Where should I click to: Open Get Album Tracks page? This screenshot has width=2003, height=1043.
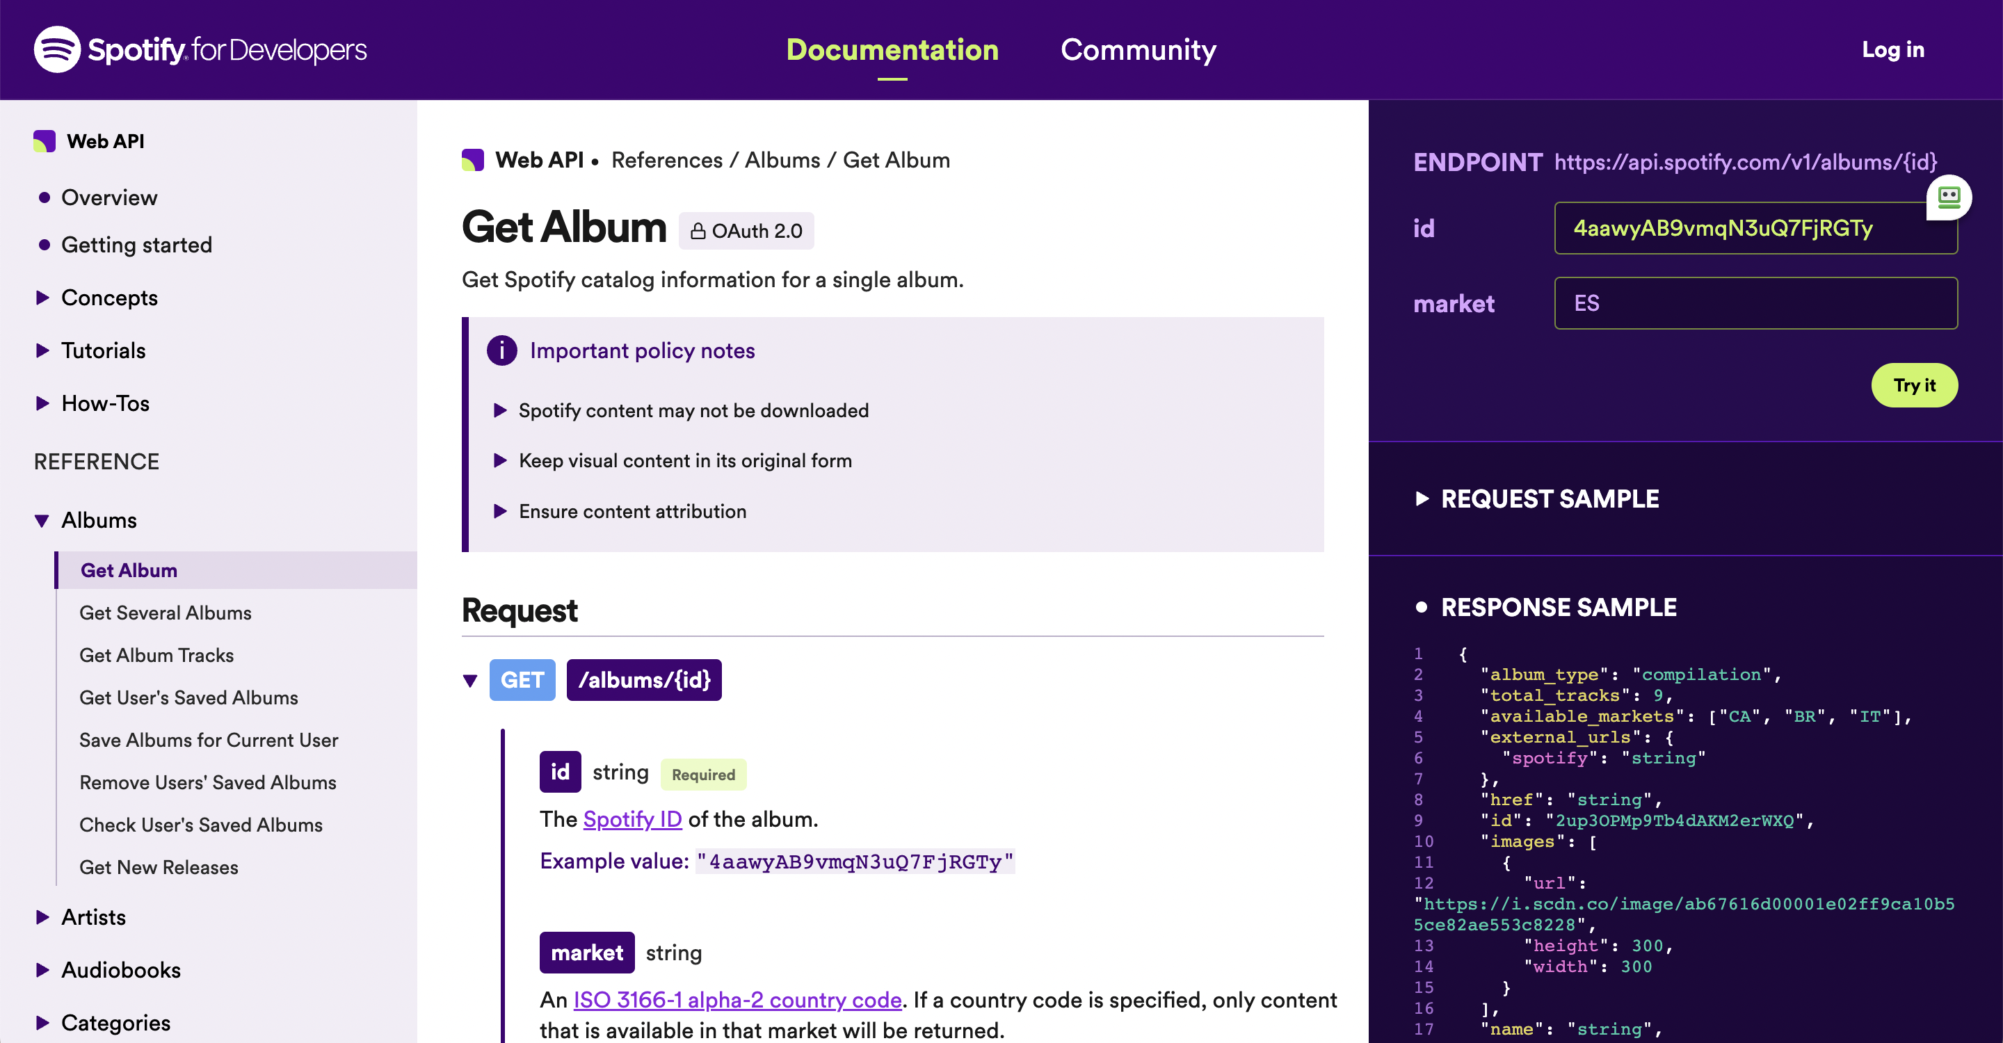point(156,655)
